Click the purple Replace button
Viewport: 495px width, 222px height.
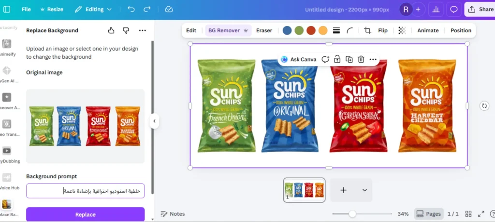tap(85, 214)
